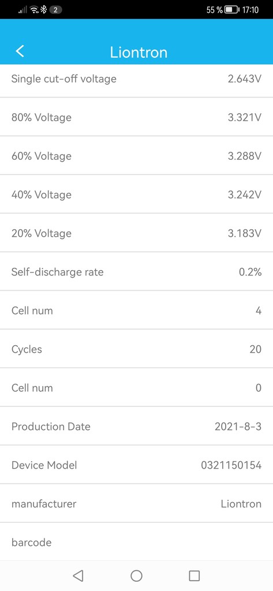The width and height of the screenshot is (273, 591).
Task: Tap Device Model number 0321150154
Action: (231, 465)
